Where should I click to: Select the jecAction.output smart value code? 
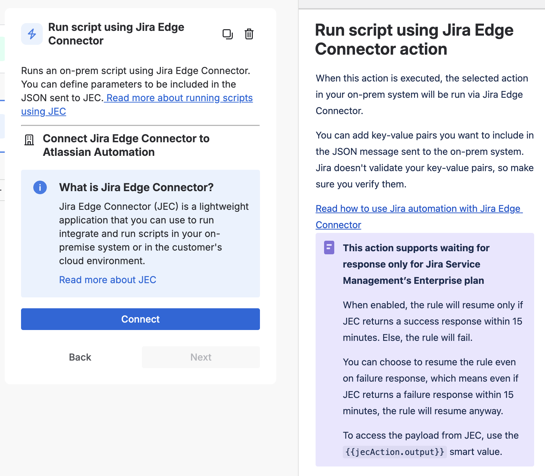tap(395, 452)
